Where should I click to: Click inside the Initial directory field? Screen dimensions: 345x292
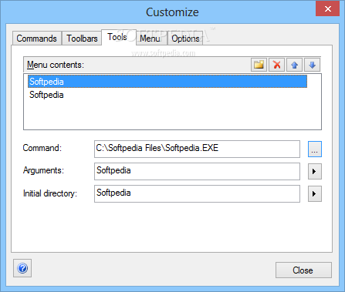tap(197, 193)
